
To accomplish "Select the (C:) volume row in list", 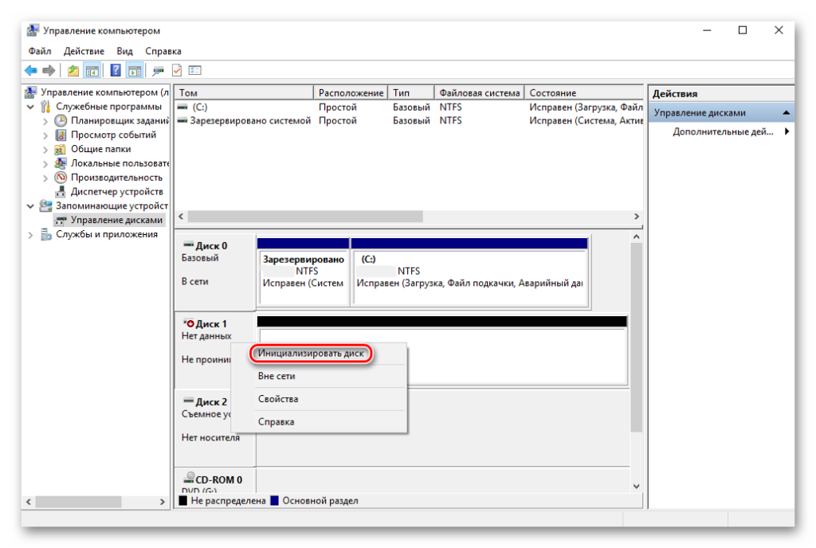I will pos(409,107).
